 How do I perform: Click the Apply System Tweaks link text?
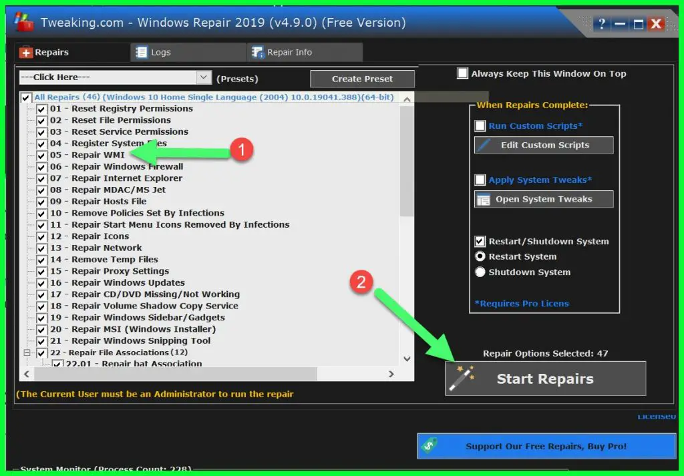pyautogui.click(x=540, y=180)
